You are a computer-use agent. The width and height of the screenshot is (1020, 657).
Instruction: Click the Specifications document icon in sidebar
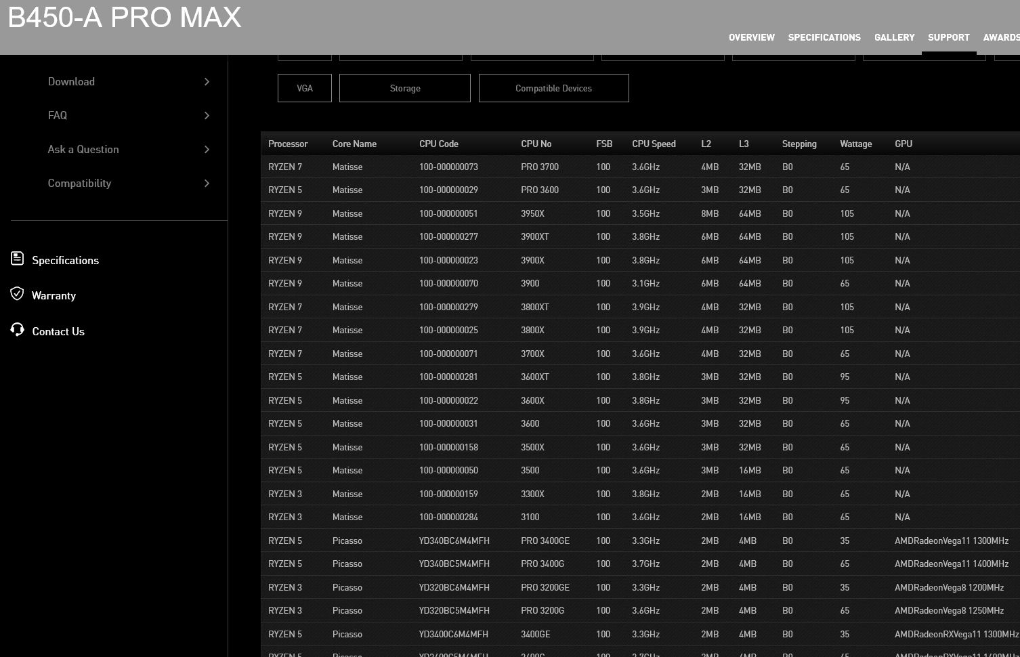tap(18, 258)
